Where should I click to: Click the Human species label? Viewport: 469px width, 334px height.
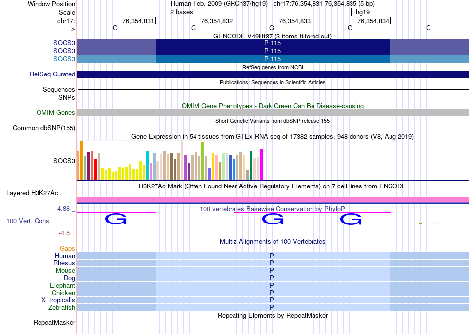pyautogui.click(x=65, y=256)
